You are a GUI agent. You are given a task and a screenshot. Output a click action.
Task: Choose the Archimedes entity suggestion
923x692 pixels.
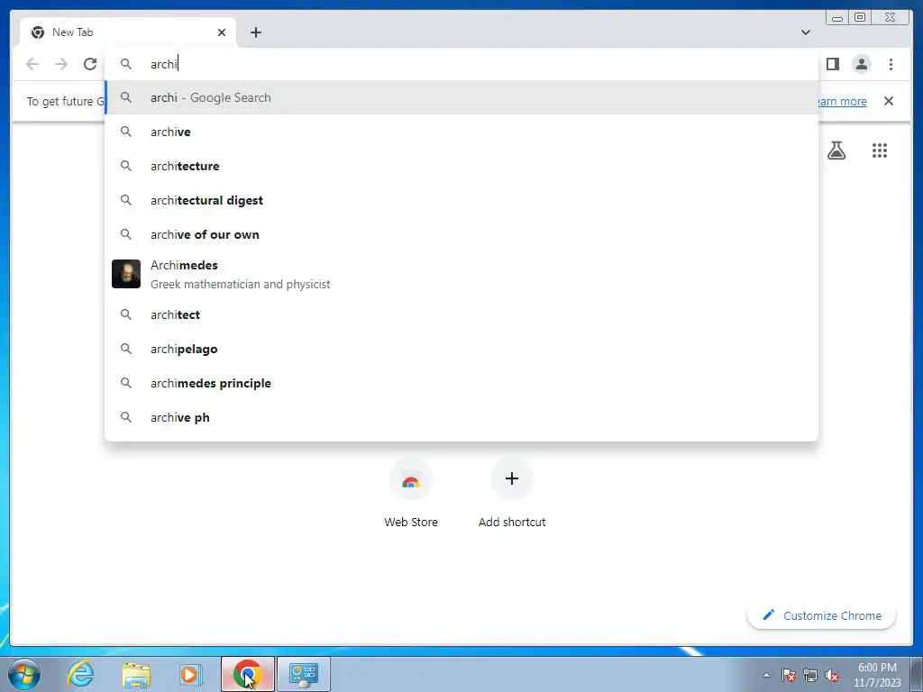461,274
